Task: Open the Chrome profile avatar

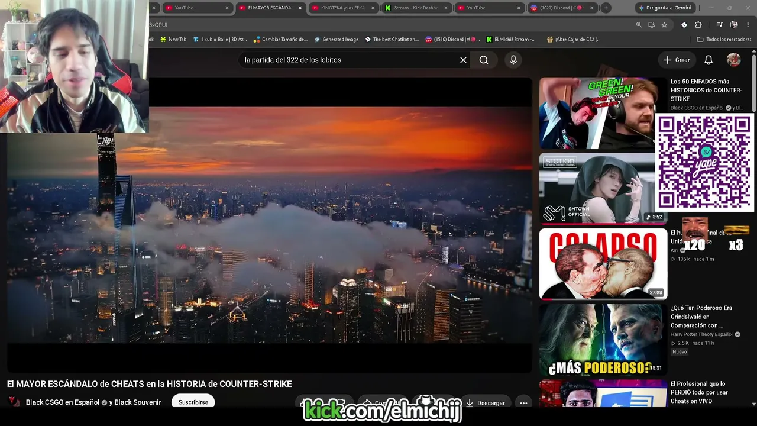Action: tap(734, 25)
